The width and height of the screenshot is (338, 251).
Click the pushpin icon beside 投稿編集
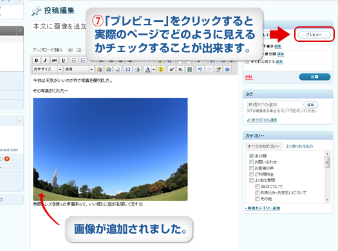36,11
